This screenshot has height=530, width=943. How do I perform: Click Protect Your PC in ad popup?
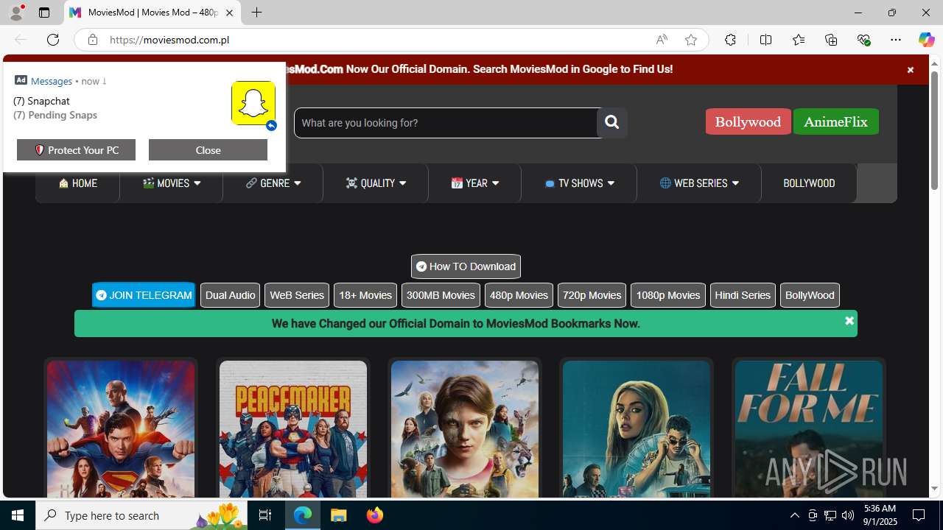pos(76,149)
